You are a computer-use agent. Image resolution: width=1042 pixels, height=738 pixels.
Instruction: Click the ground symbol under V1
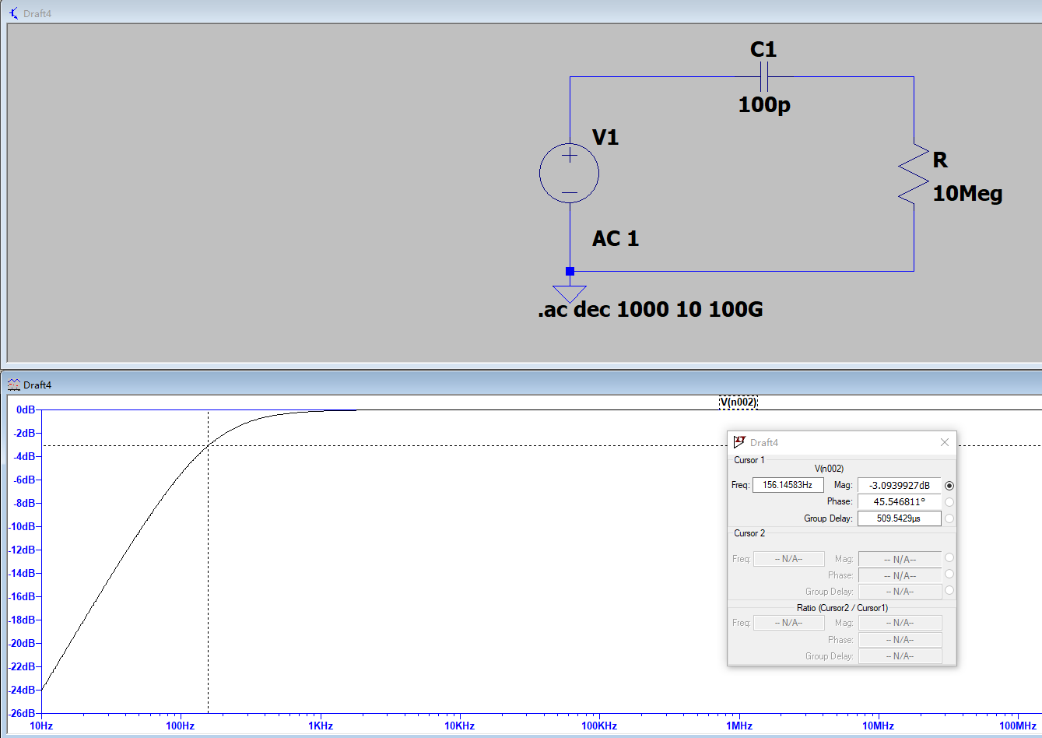[570, 294]
